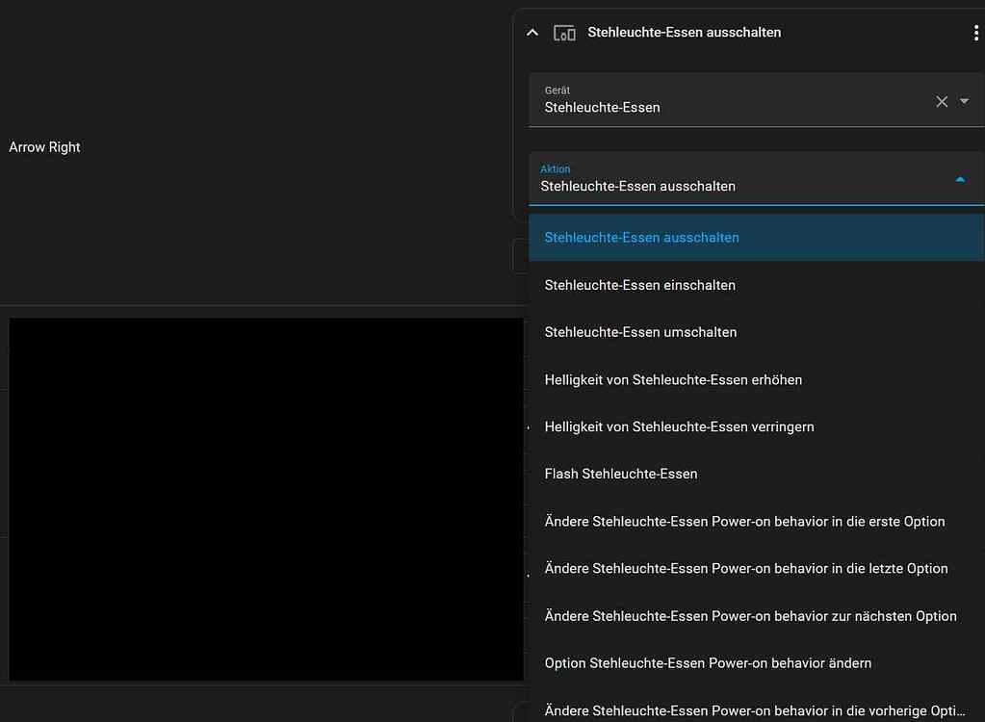
Task: Select Power-on behavior in die erste Option
Action: point(757,522)
